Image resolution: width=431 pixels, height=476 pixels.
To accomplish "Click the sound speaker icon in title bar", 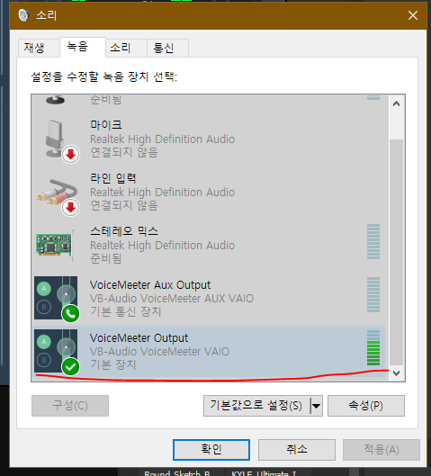I will (x=23, y=15).
